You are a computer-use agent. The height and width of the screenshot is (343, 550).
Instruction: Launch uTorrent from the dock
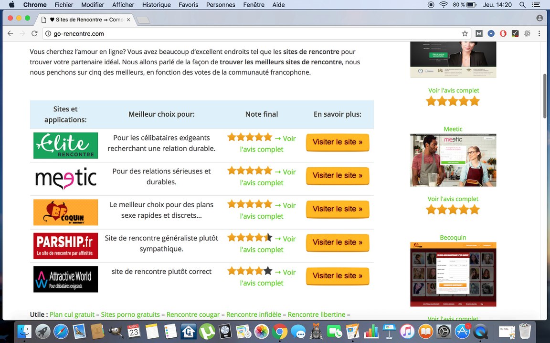[x=207, y=331]
